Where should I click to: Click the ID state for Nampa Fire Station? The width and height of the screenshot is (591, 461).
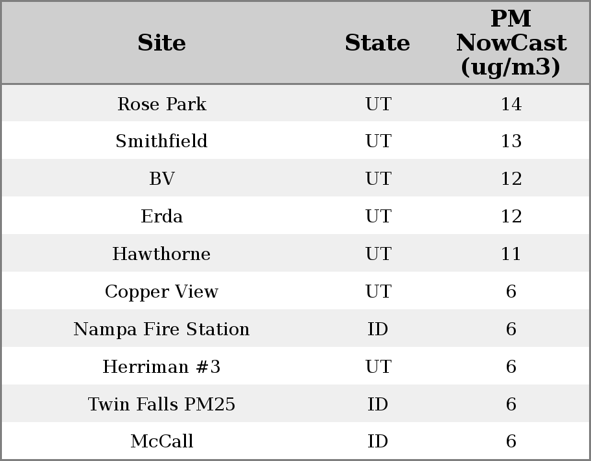(378, 329)
